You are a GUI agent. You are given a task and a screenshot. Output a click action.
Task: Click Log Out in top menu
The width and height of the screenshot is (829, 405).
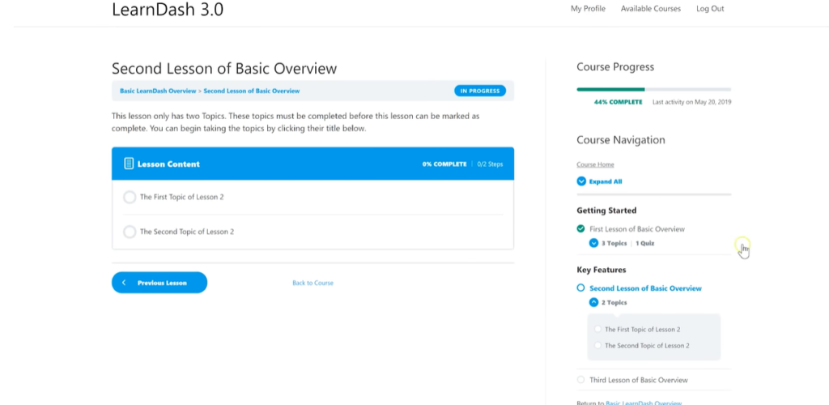click(x=710, y=8)
